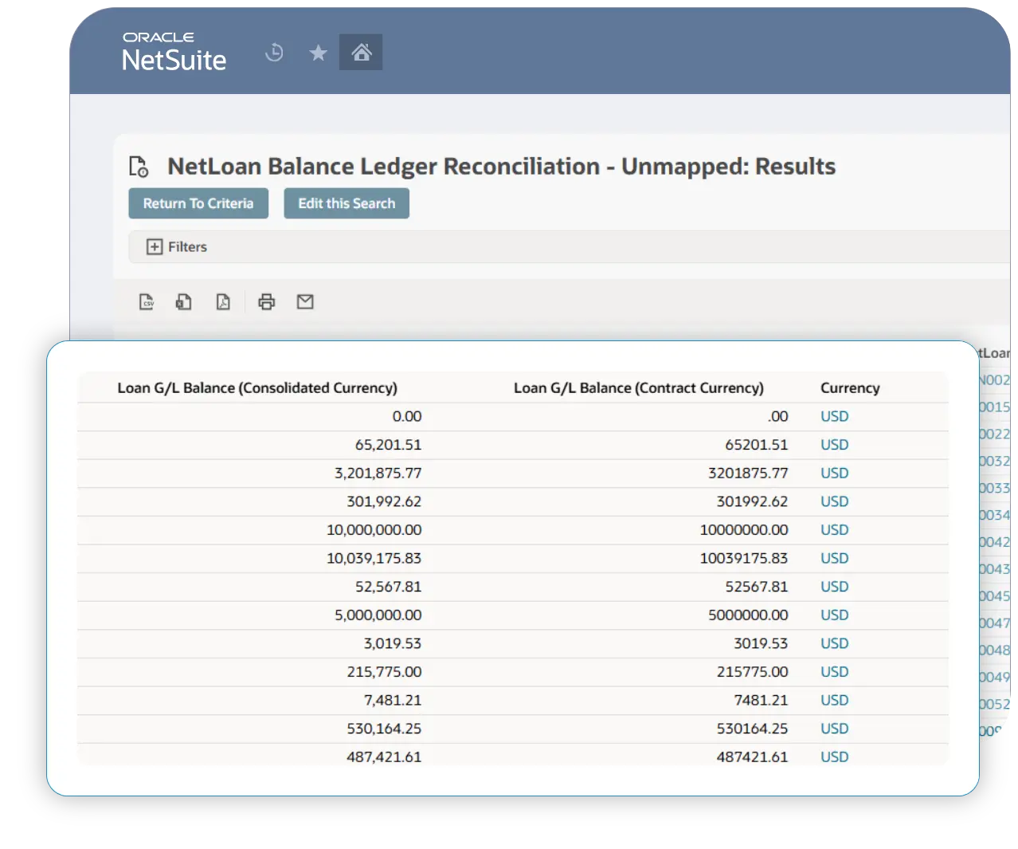Viewport: 1018px width, 849px height.
Task: Select the consolidated balance 301,992.62 cell
Action: 384,501
